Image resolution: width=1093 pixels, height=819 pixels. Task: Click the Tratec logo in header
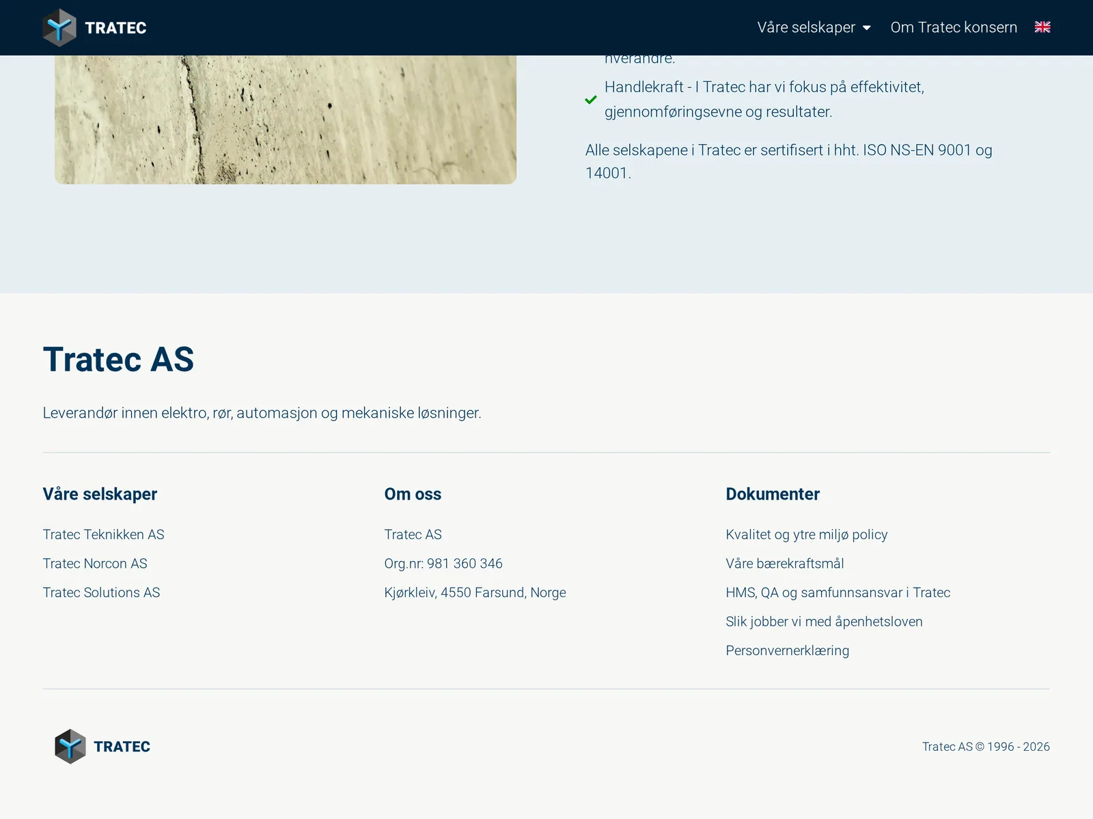[95, 28]
